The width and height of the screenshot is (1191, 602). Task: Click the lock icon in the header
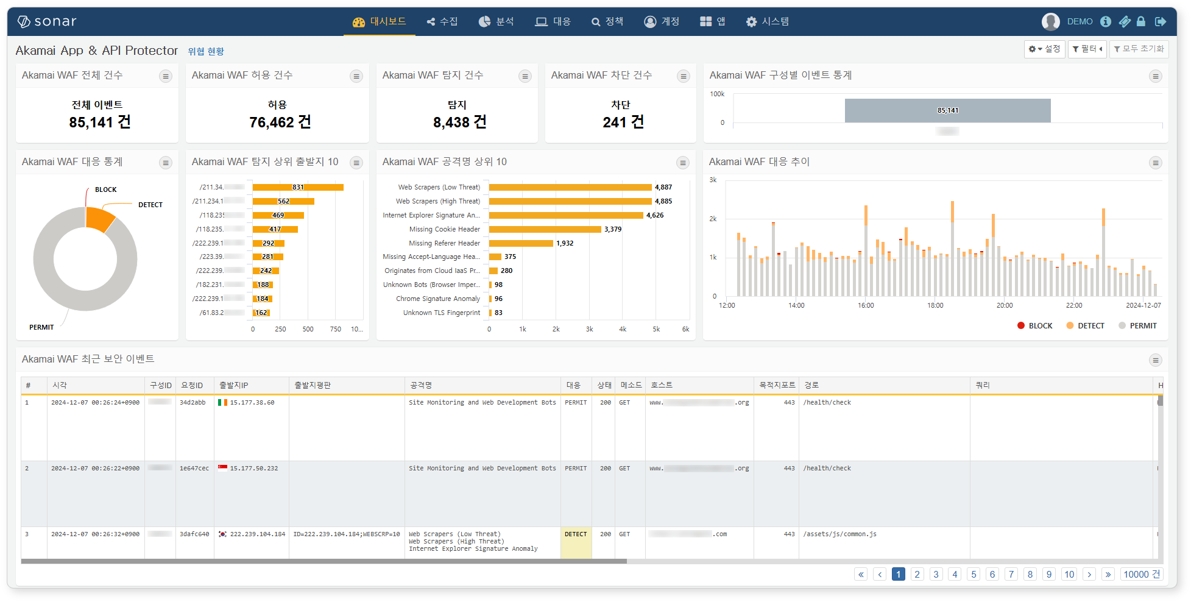pyautogui.click(x=1141, y=21)
